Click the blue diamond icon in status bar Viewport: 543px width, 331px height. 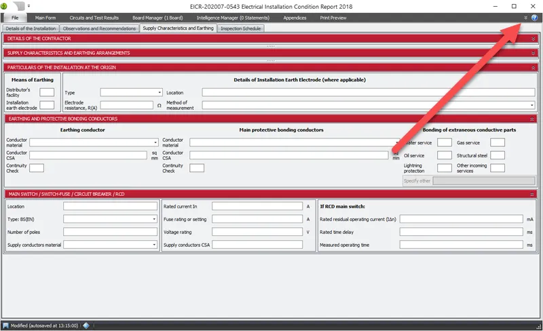(x=86, y=325)
